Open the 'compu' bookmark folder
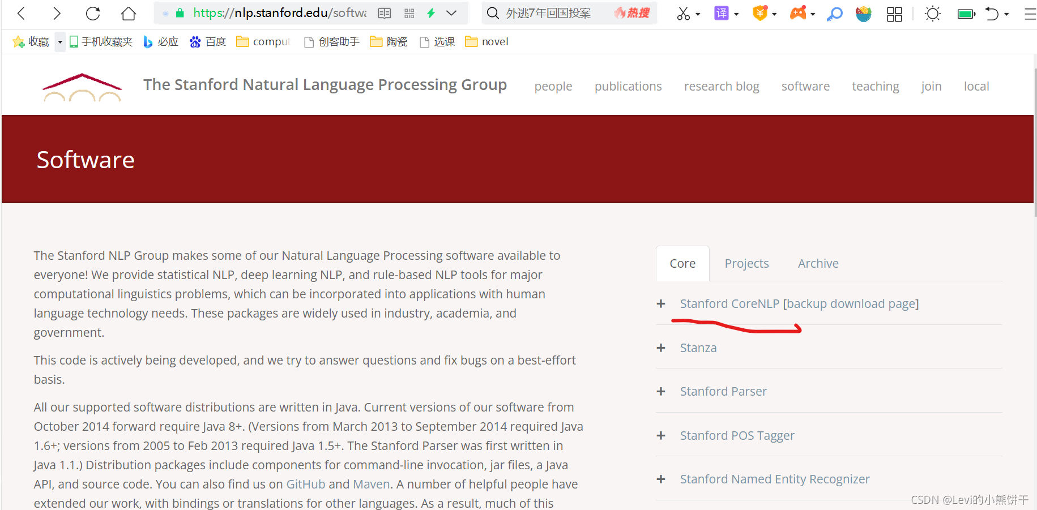Image resolution: width=1037 pixels, height=510 pixels. pyautogui.click(x=263, y=42)
